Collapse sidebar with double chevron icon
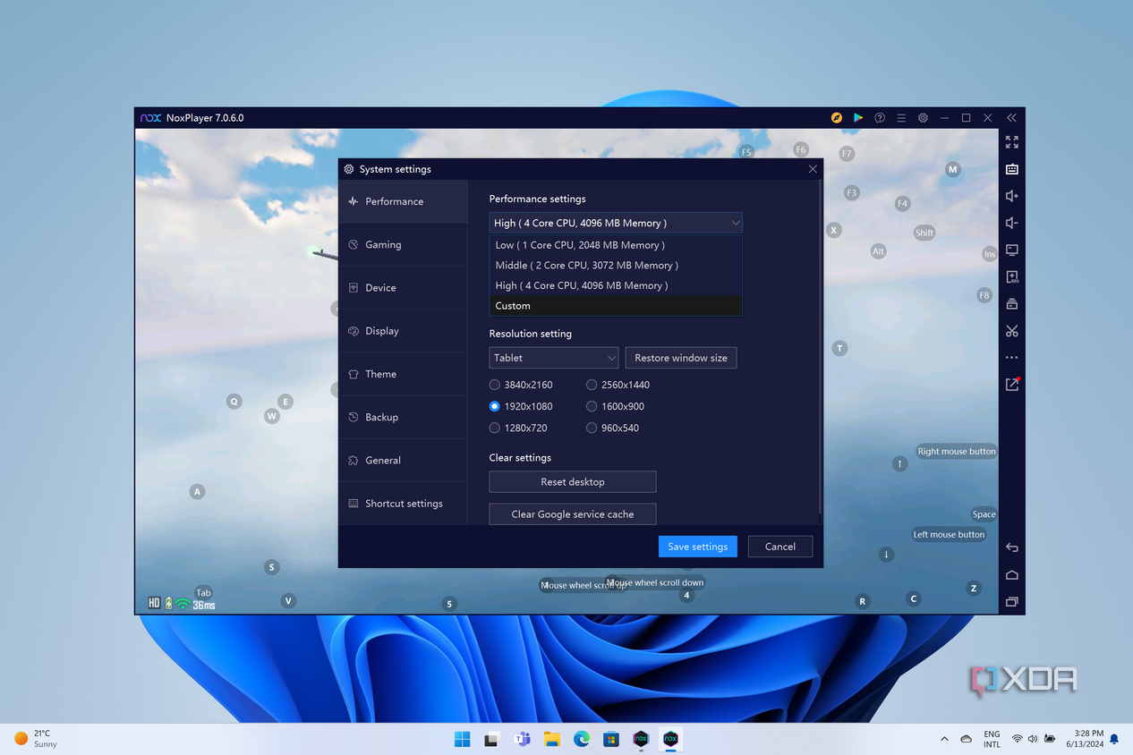The image size is (1133, 755). [1011, 118]
